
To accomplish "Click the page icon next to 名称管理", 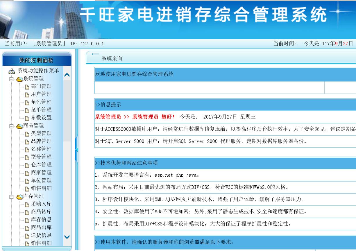I will (27, 149).
